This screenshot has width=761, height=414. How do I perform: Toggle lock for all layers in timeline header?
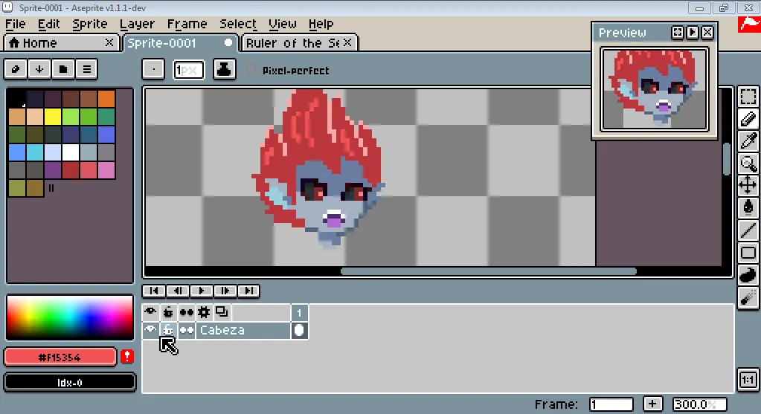(x=168, y=311)
